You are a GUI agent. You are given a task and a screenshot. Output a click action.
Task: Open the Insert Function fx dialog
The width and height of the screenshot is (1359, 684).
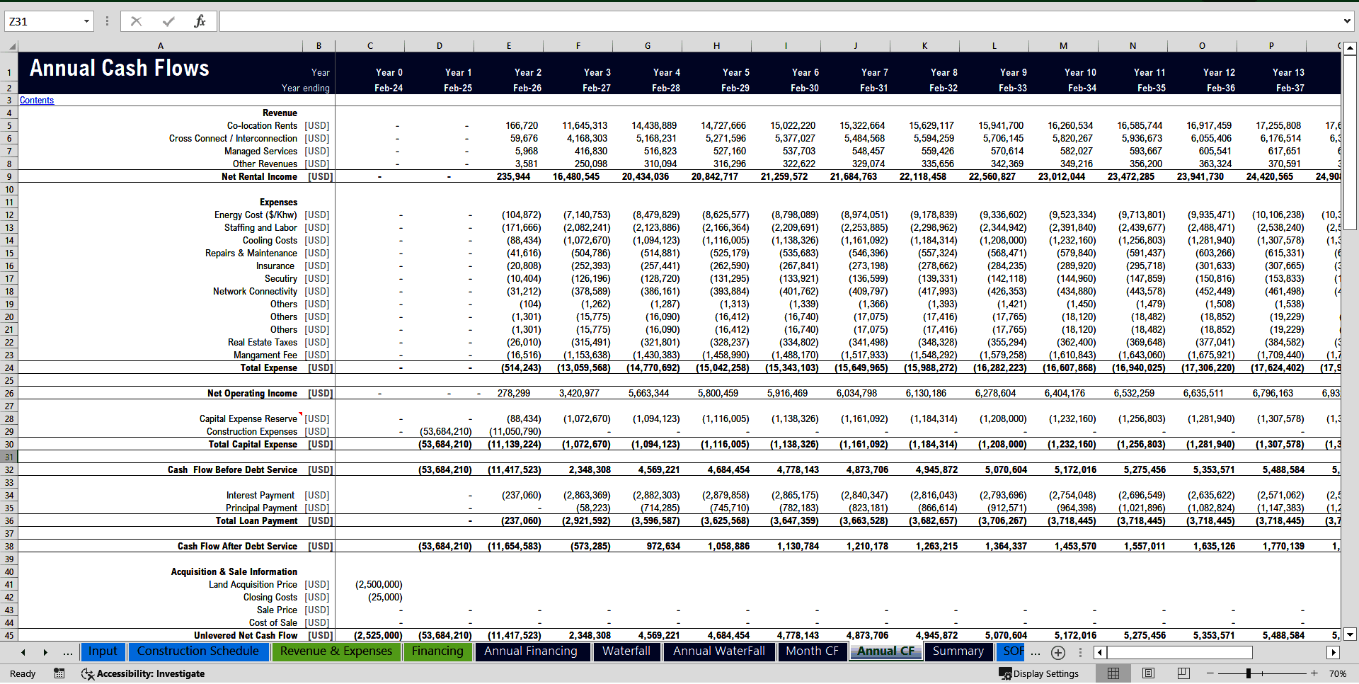point(200,21)
